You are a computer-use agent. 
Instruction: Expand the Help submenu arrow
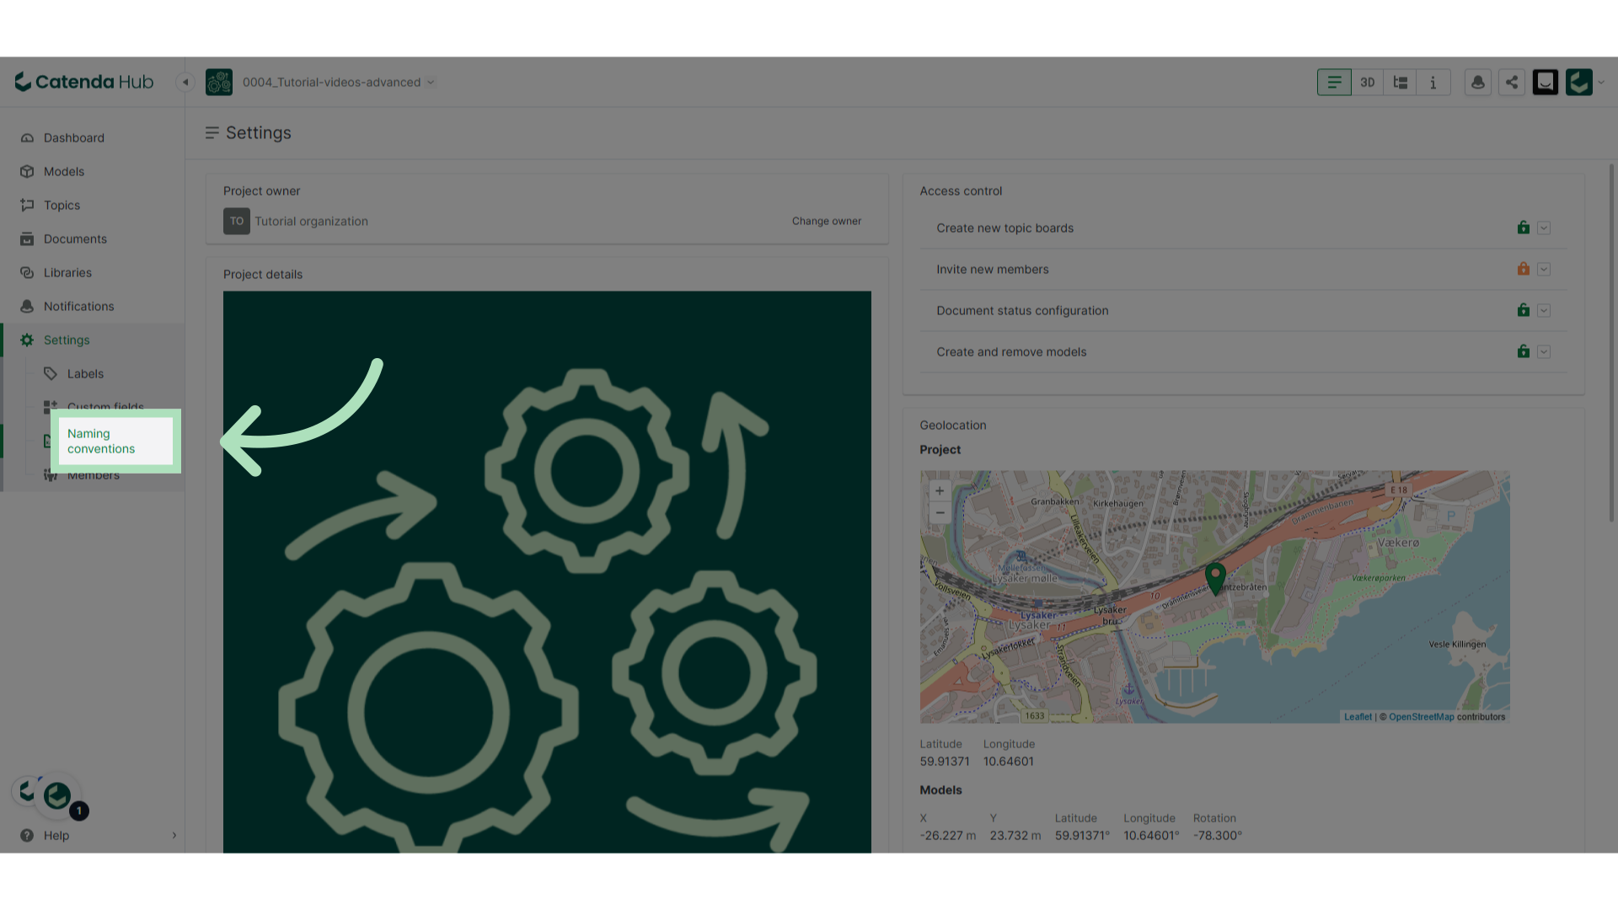[174, 836]
